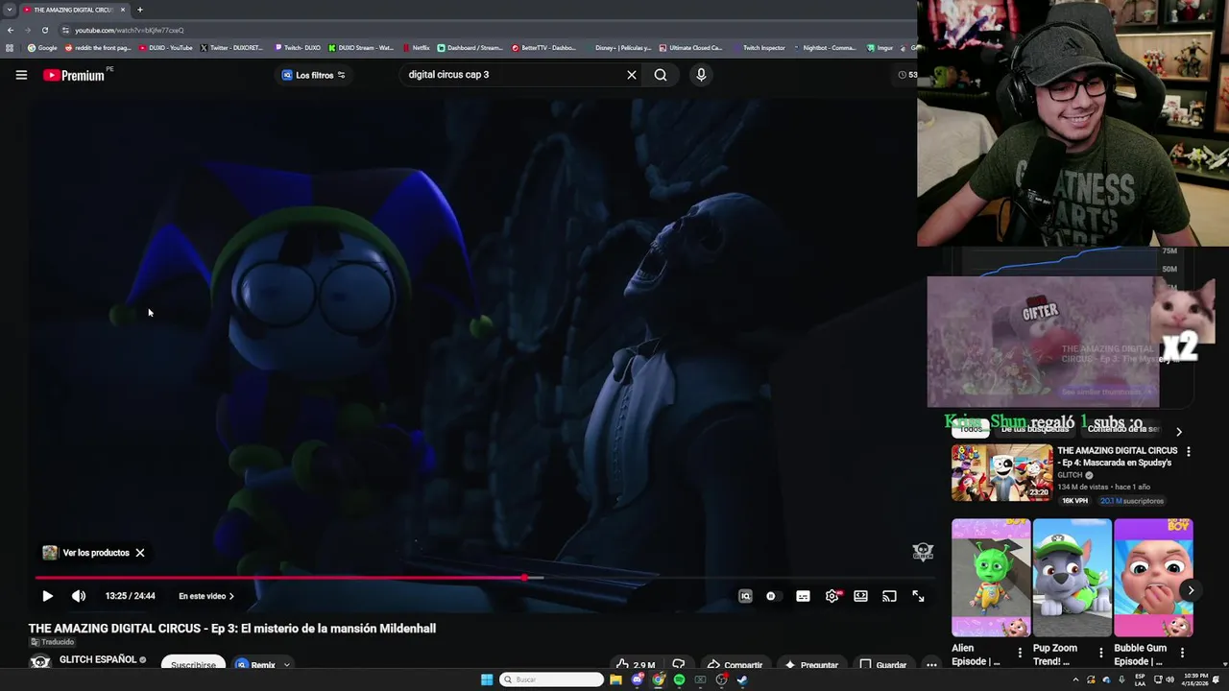Image resolution: width=1229 pixels, height=691 pixels.
Task: Dislike the video thumbs-down
Action: pyautogui.click(x=679, y=664)
